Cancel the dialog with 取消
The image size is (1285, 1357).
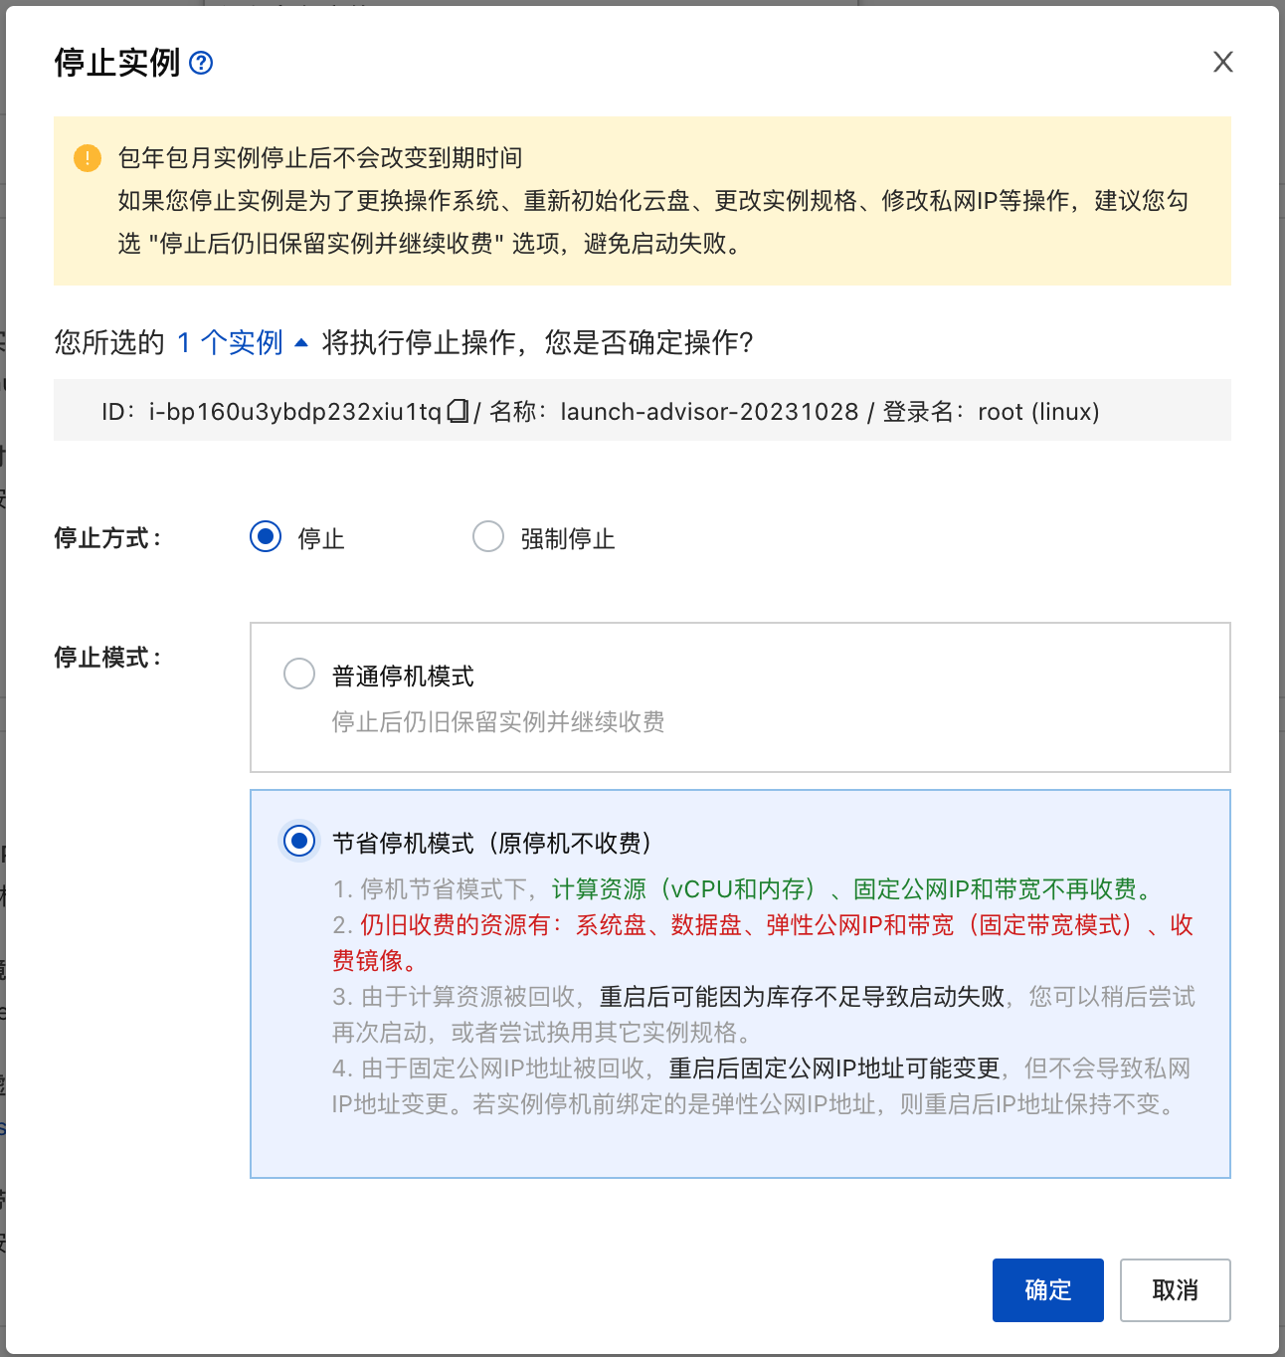point(1175,1289)
